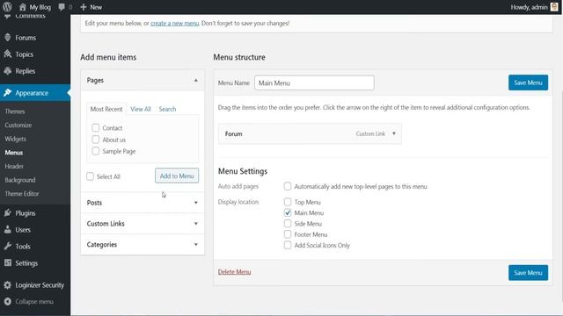Open the Topics sidebar icon
The width and height of the screenshot is (563, 316).
[8, 54]
